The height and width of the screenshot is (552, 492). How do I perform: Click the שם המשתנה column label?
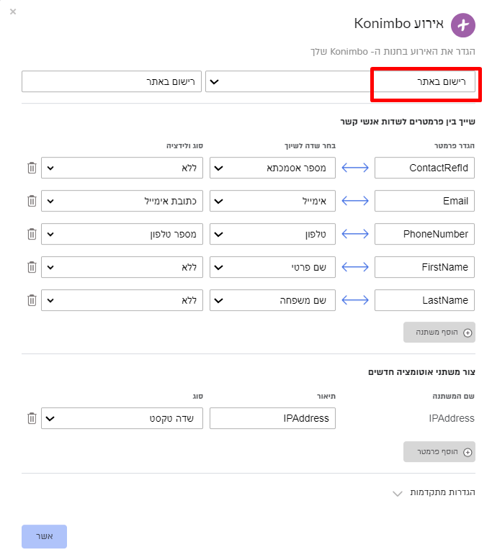coord(454,397)
